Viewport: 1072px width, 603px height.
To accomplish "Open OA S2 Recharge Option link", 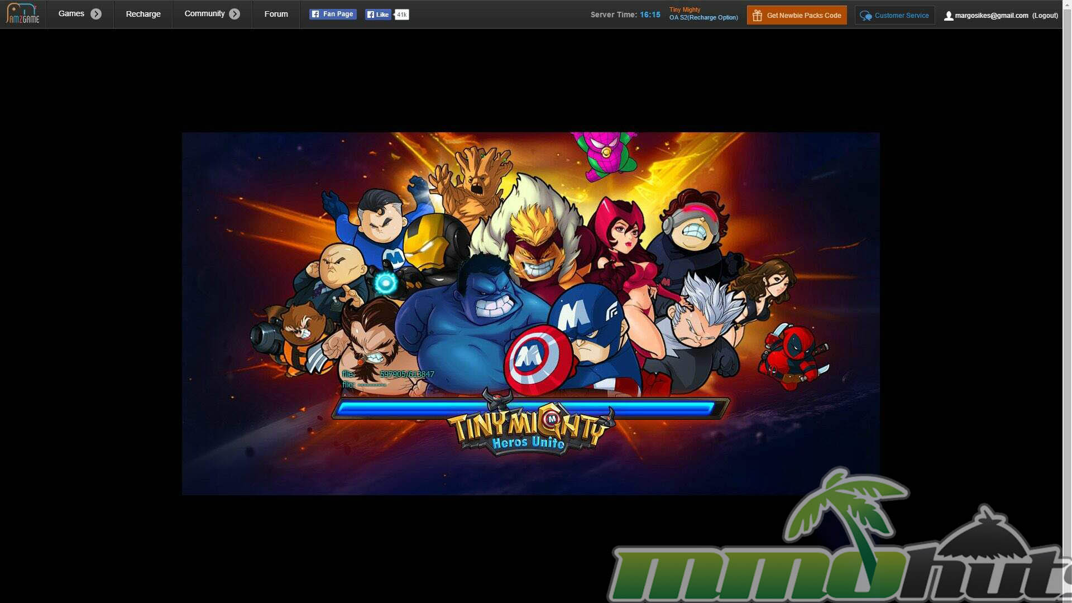I will pyautogui.click(x=703, y=18).
